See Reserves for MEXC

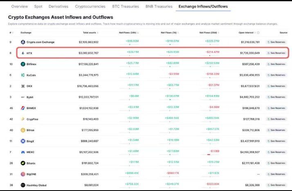[x=276, y=152]
